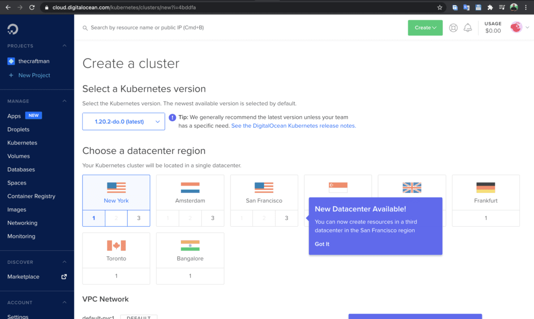Open Marketplace in the sidebar
The height and width of the screenshot is (319, 534).
[x=23, y=277]
